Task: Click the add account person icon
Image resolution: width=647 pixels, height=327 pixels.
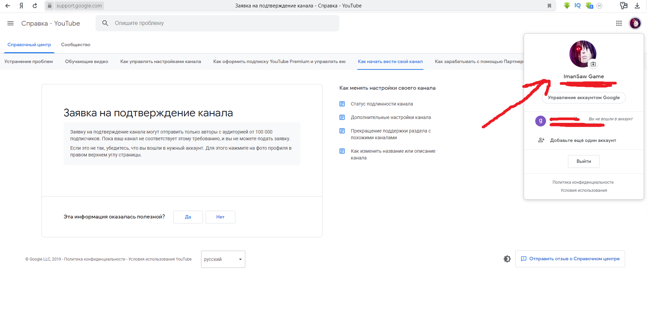Action: pyautogui.click(x=541, y=140)
